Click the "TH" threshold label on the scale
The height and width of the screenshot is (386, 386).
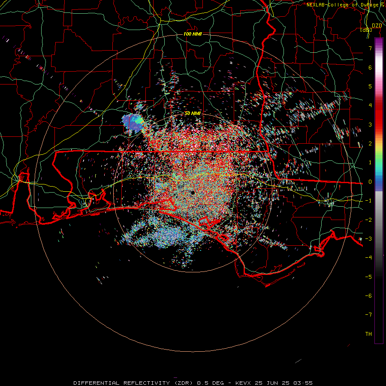[x=368, y=334]
